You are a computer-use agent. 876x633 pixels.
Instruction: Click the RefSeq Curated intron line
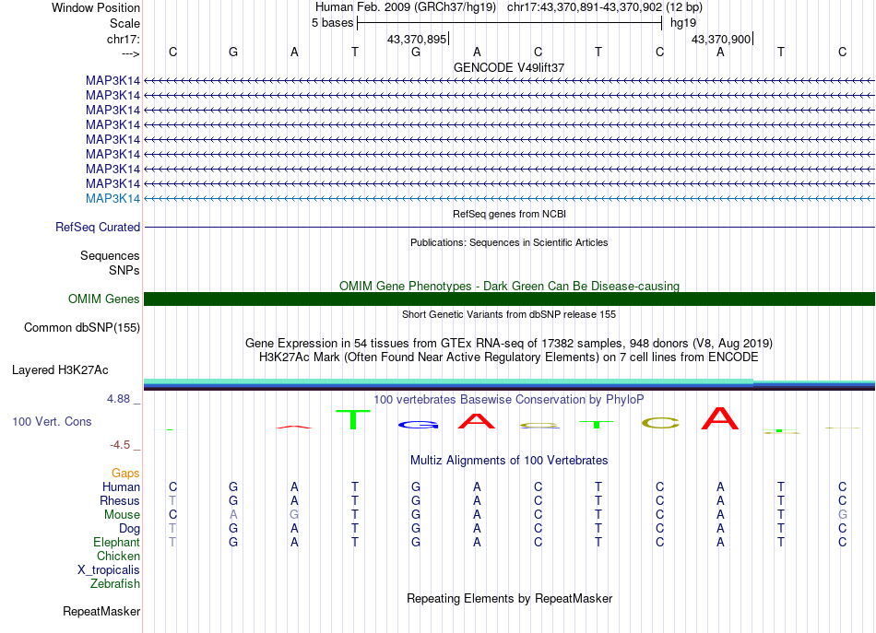pos(509,228)
